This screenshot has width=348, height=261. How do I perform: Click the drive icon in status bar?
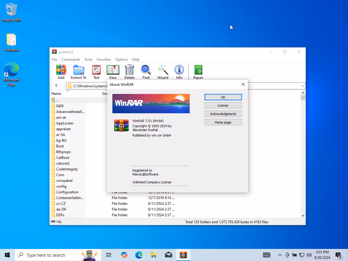pyautogui.click(x=53, y=221)
